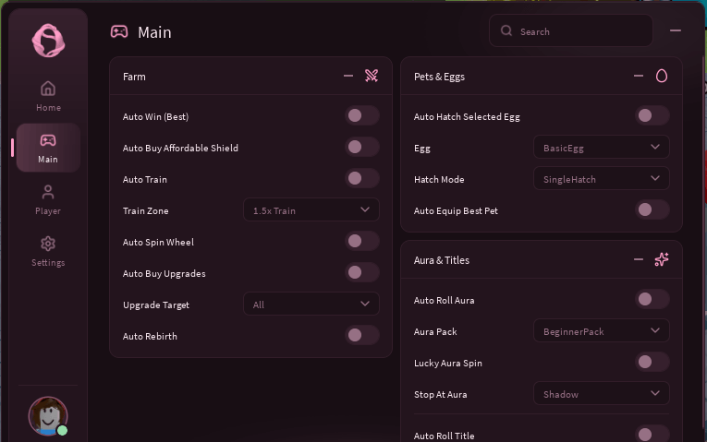This screenshot has height=442, width=707.
Task: Open the Egg dropdown showing BasicEgg
Action: pyautogui.click(x=602, y=148)
